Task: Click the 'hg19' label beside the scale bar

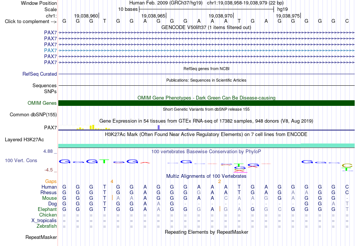Action: tap(283, 9)
